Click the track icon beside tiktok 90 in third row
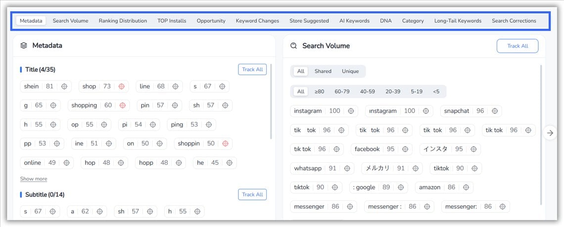Viewport: 564px width, 227px height. (474, 168)
